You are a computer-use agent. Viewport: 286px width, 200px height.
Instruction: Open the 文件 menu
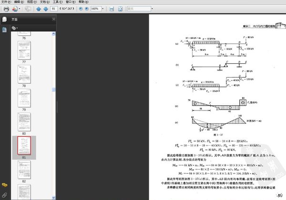[x=6, y=2]
